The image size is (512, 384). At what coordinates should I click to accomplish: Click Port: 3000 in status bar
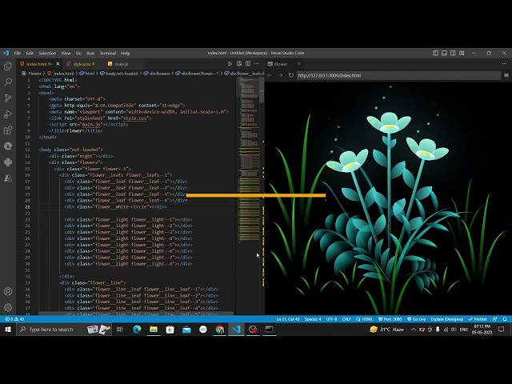[x=390, y=319]
